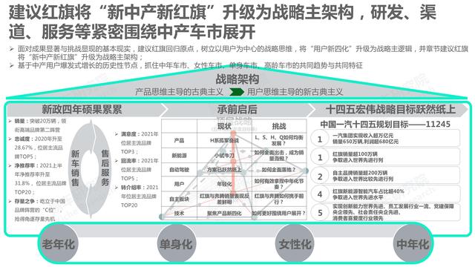475x267 pixels.
Task: Click the 中国一汽十四五规划目标——11245 heading
Action: [x=385, y=124]
